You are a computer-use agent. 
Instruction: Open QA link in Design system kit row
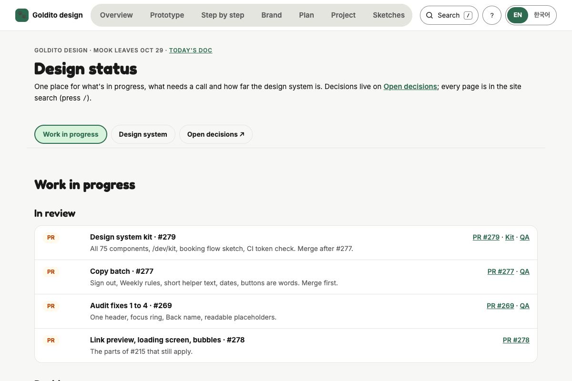524,237
